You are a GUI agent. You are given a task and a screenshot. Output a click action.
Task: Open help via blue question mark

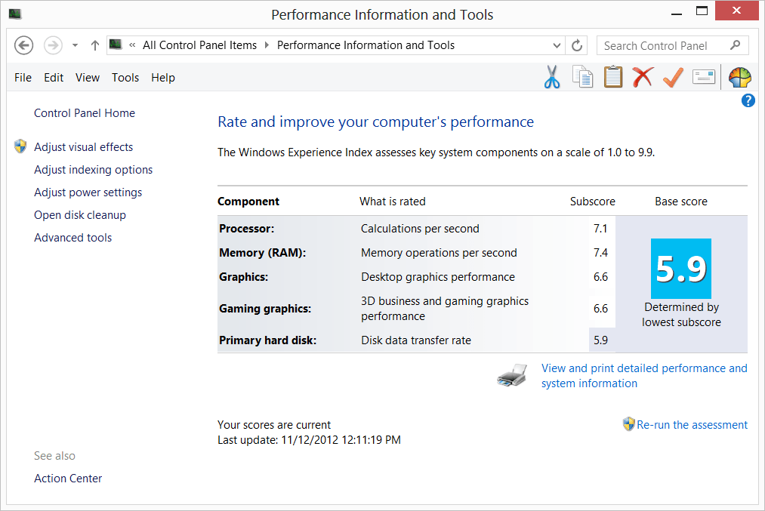(x=748, y=100)
